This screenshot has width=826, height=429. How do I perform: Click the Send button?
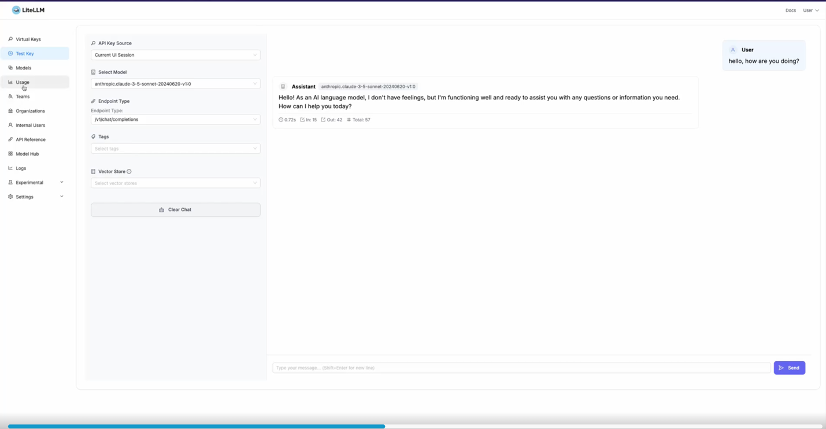789,368
